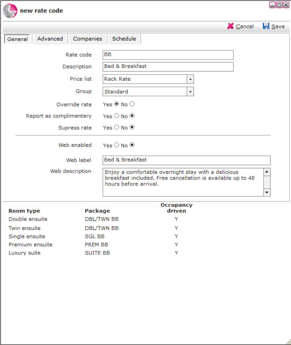
Task: Open the Schedule tab
Action: click(x=124, y=39)
